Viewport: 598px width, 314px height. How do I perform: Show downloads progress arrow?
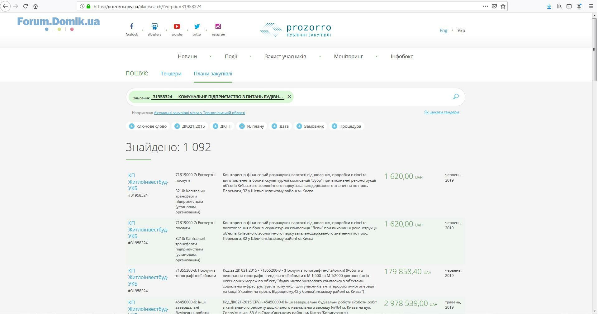[549, 6]
